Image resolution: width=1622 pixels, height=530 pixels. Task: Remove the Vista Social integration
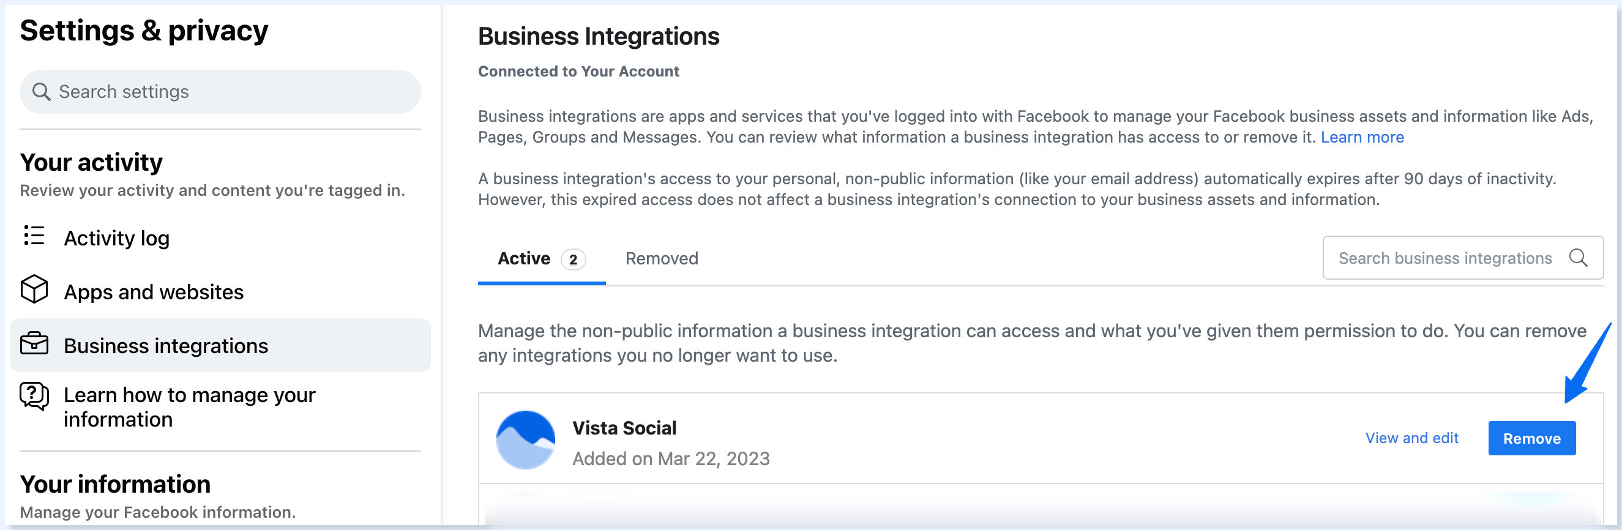point(1531,438)
